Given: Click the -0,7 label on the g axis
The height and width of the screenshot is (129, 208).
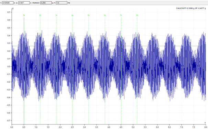Looking at the screenshot, I should 8,120.
